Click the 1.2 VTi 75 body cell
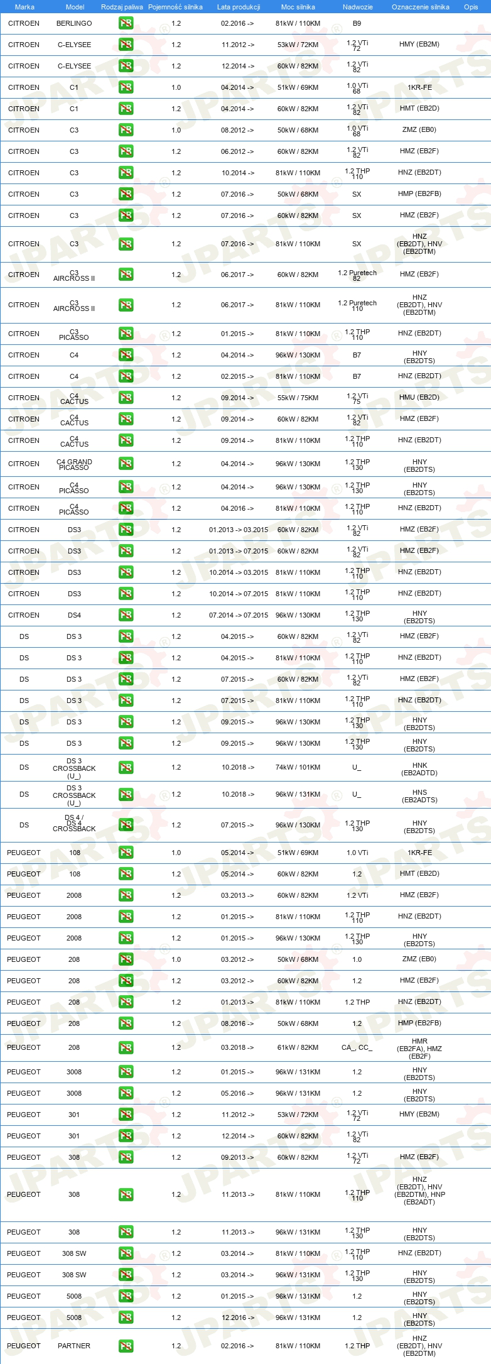Image resolution: width=491 pixels, height=1364 pixels. point(357,398)
